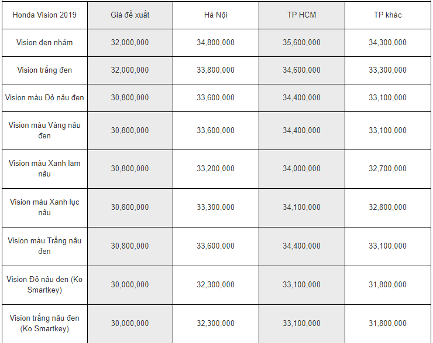This screenshot has width=433, height=343.
Task: Click the Hà Nội column header
Action: click(x=216, y=15)
